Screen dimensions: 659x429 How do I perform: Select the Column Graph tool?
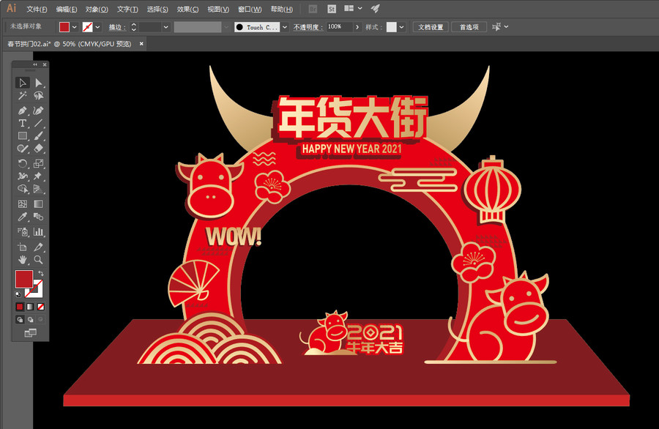(x=38, y=231)
